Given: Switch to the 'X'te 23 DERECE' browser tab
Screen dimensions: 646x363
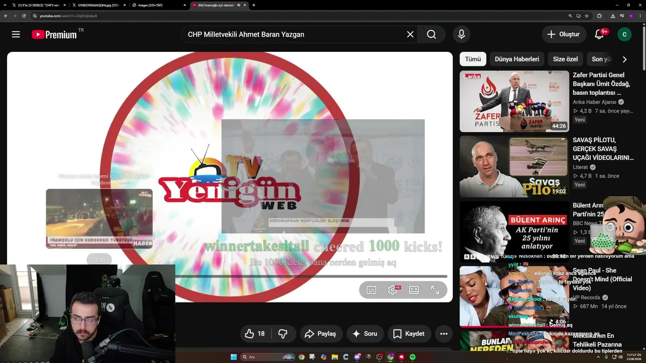Looking at the screenshot, I should coord(39,5).
